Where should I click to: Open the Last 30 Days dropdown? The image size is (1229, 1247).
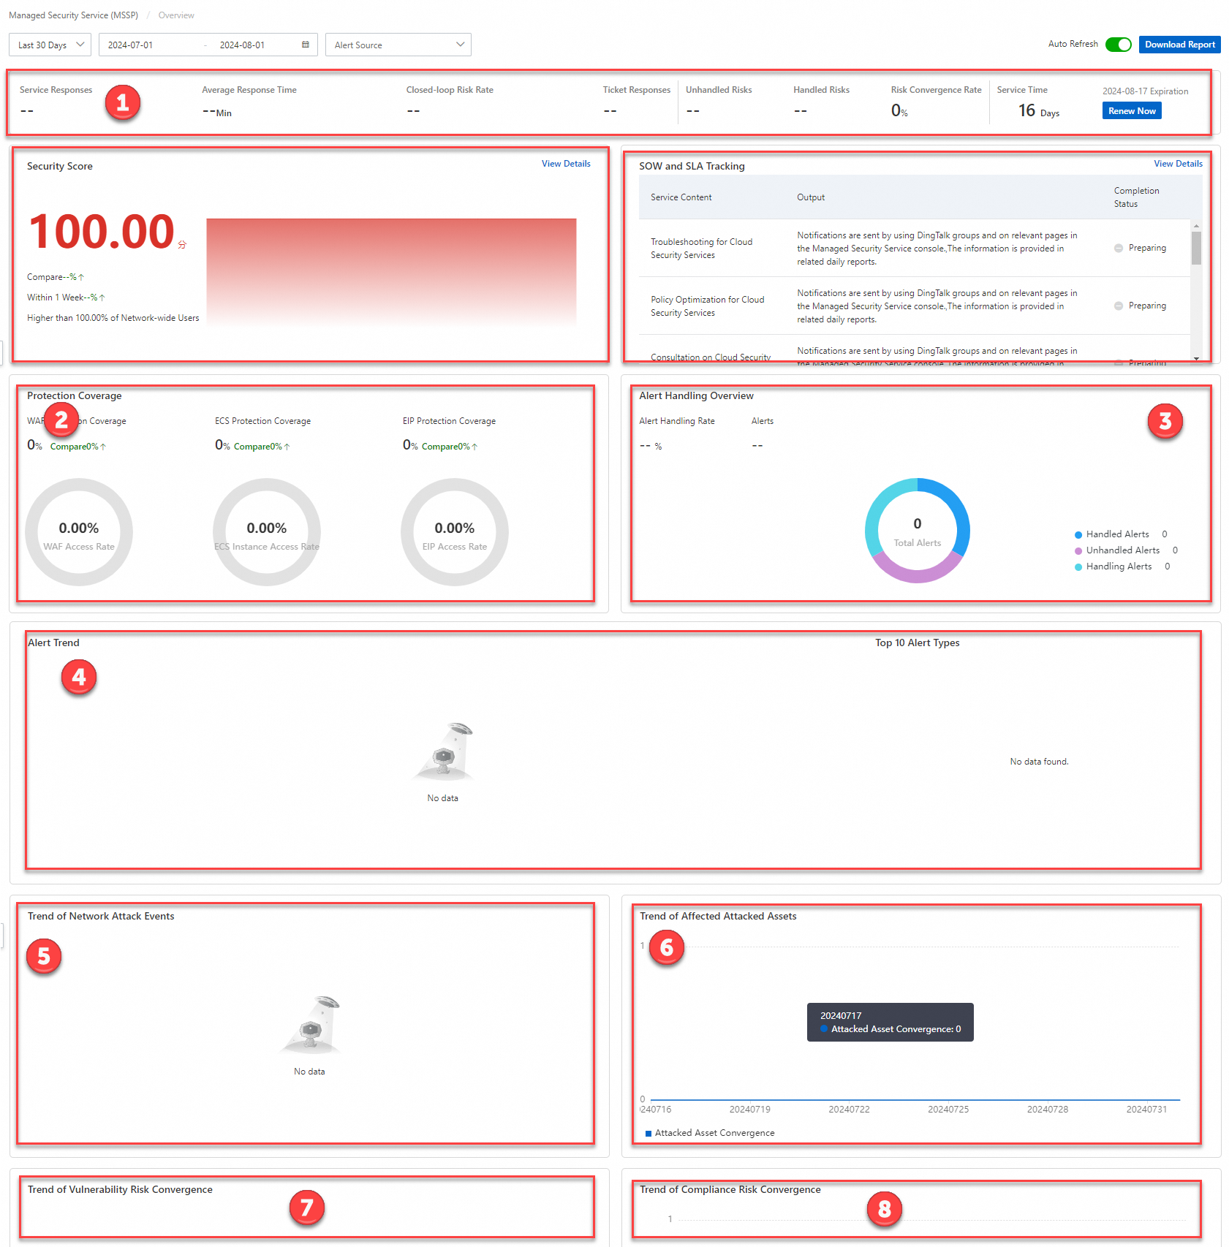[x=50, y=45]
